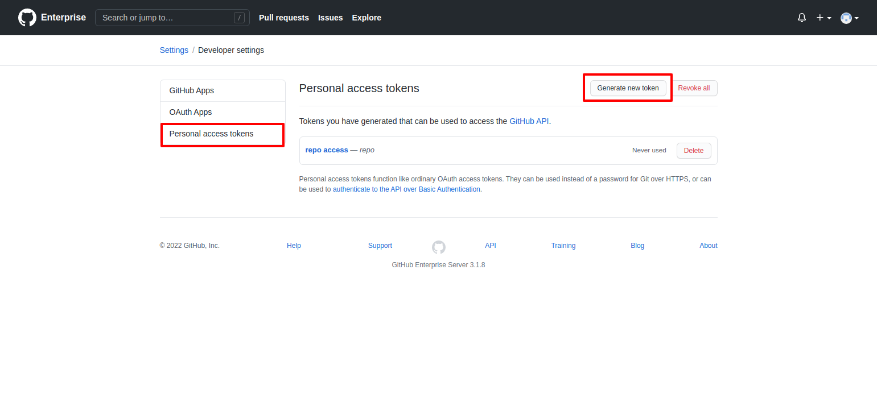The width and height of the screenshot is (877, 402).
Task: Open Training in the footer
Action: point(563,246)
